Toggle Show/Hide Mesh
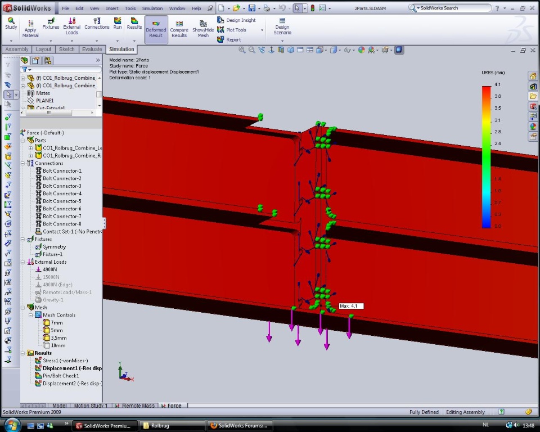Viewport: 540px width, 432px height. (x=203, y=29)
